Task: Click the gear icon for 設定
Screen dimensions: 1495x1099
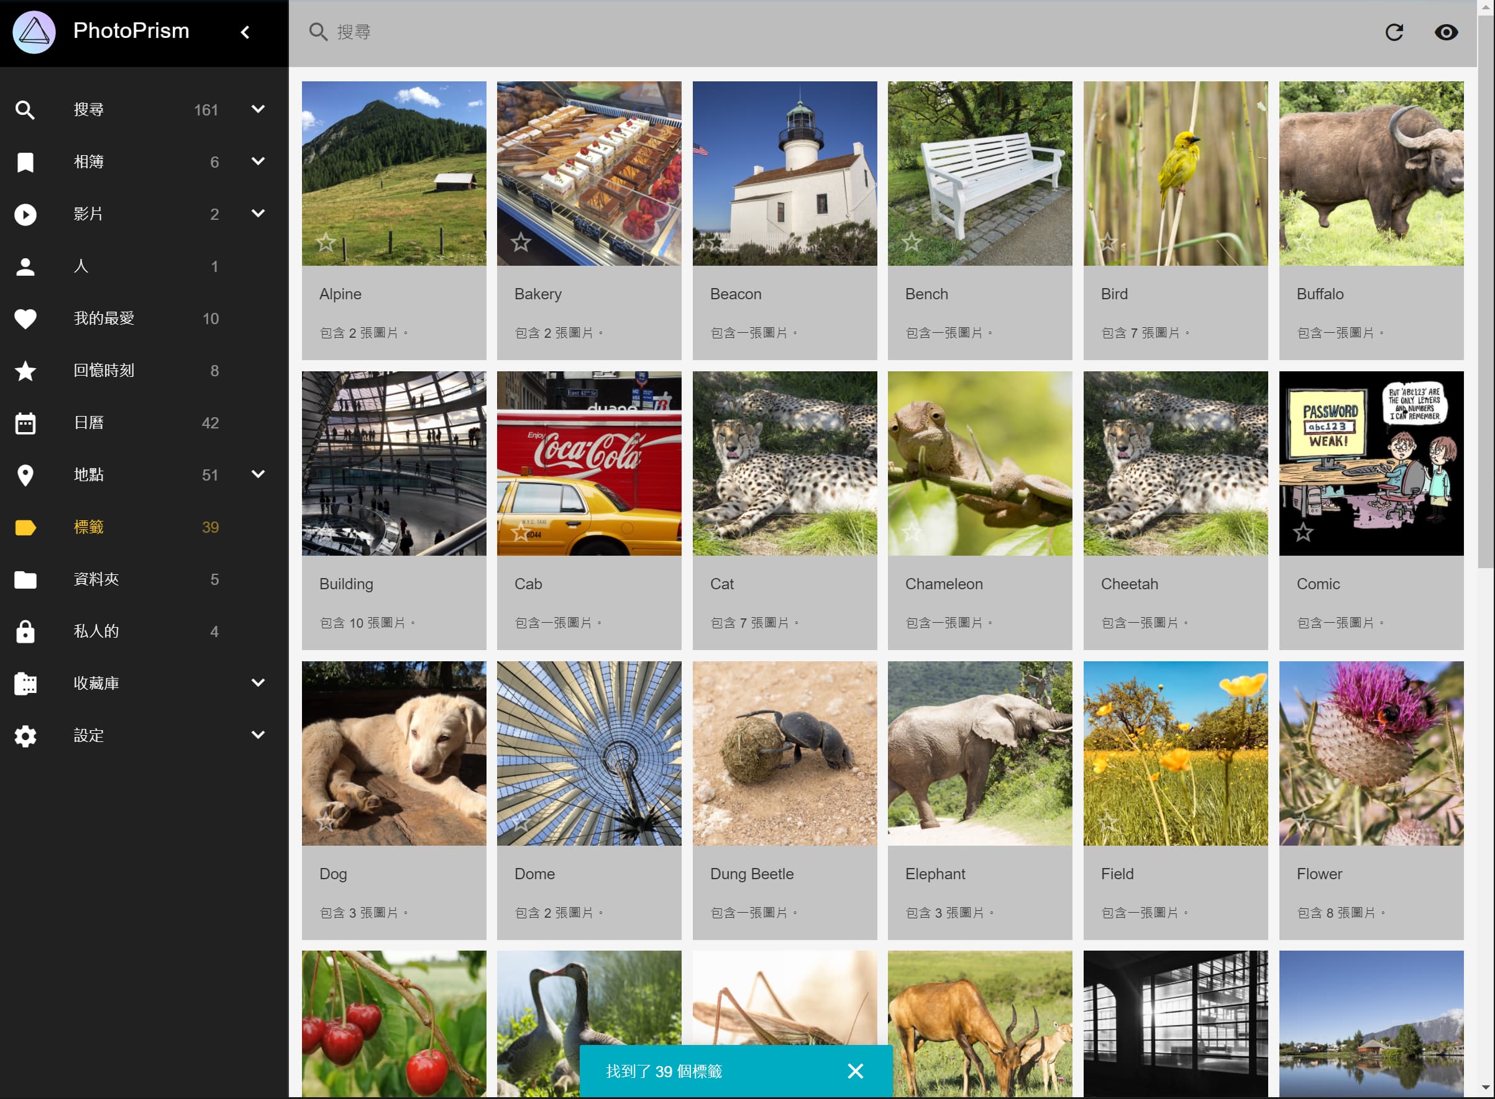Action: pyautogui.click(x=25, y=736)
